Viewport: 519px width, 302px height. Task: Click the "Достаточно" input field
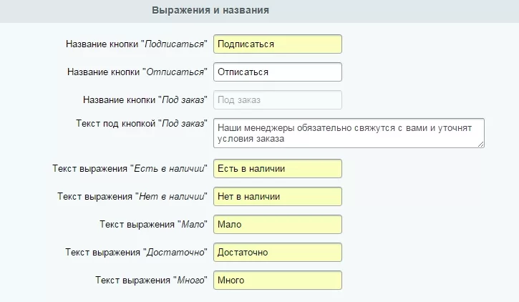click(x=277, y=253)
